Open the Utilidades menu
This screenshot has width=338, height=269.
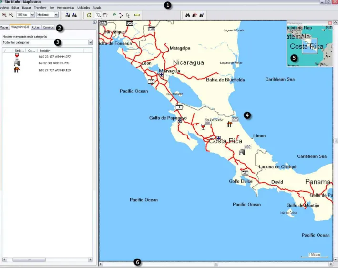coord(83,8)
